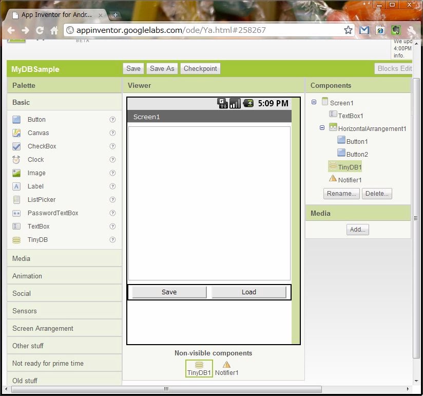The image size is (423, 396).
Task: Open the Gmail extension icon
Action: point(364,30)
